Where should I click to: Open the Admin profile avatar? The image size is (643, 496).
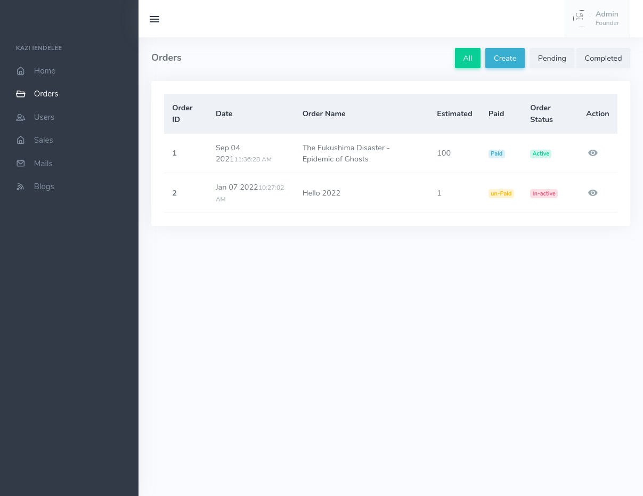(581, 18)
